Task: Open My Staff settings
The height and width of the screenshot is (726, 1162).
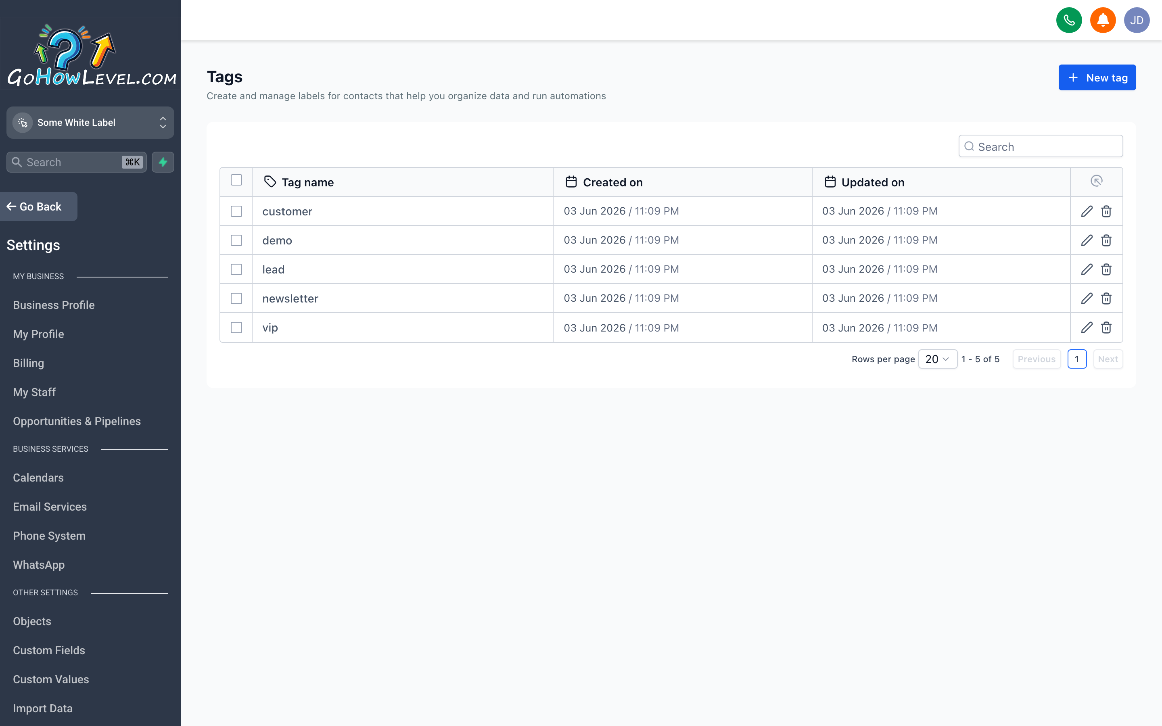Action: (34, 392)
